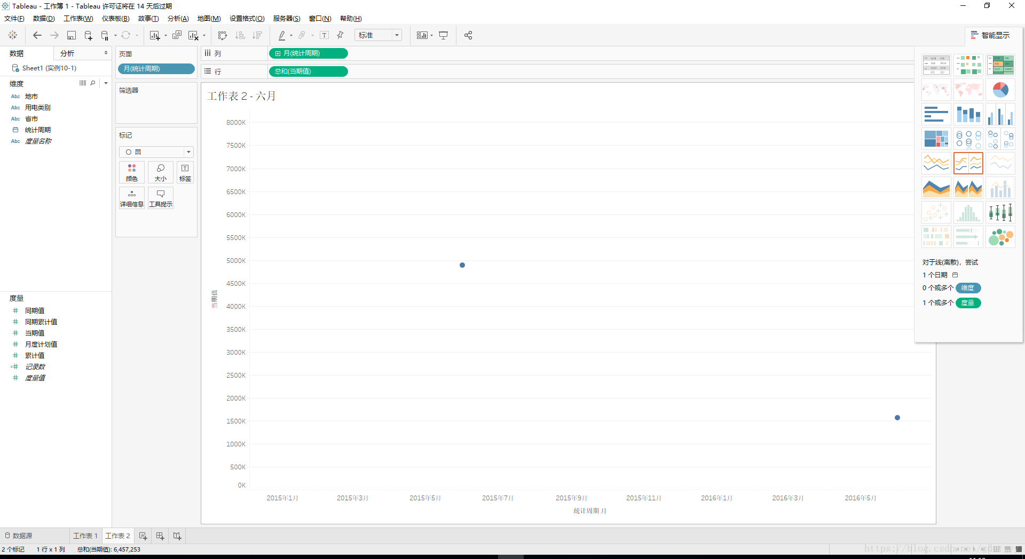Toggle the Show Me panel button
This screenshot has width=1025, height=559.
pos(990,35)
